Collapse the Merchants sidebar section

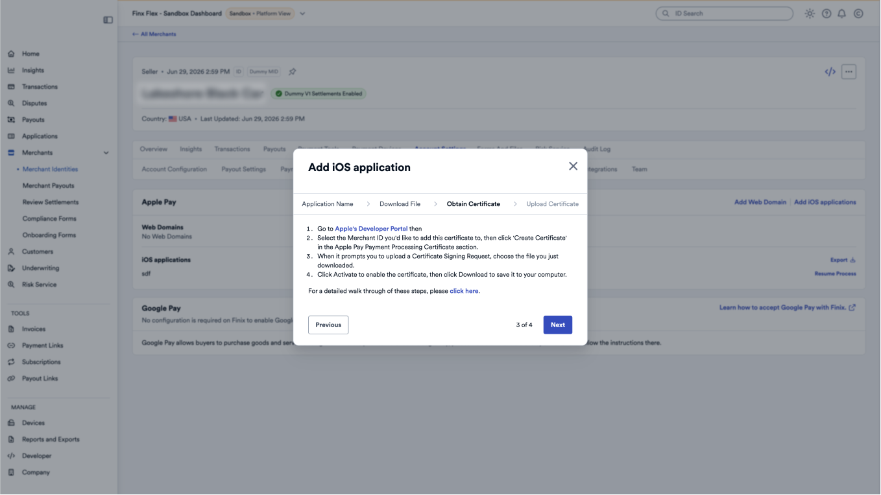(106, 153)
